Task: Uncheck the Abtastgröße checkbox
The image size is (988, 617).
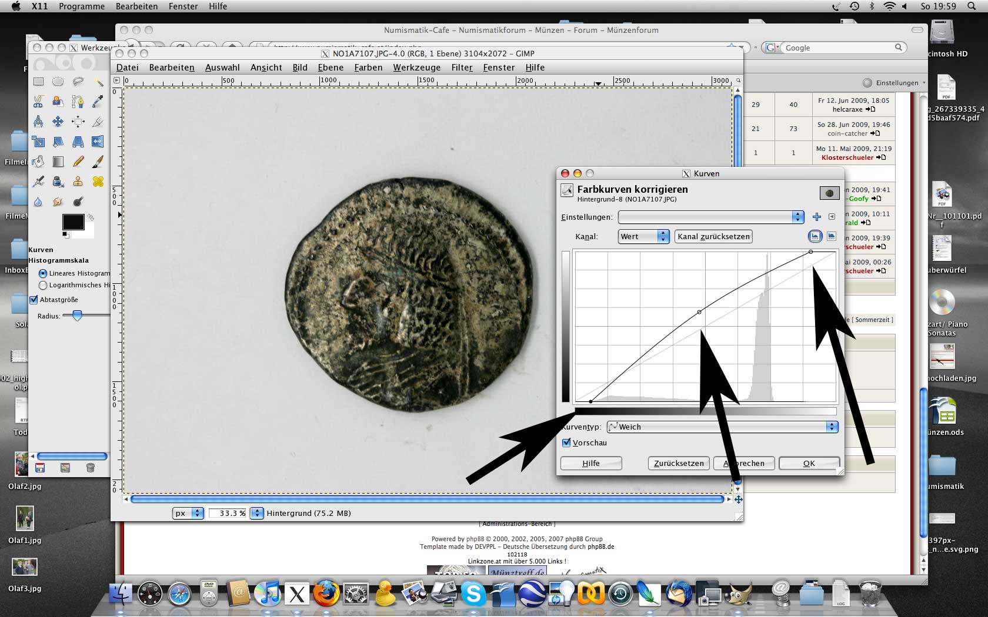Action: [x=34, y=300]
